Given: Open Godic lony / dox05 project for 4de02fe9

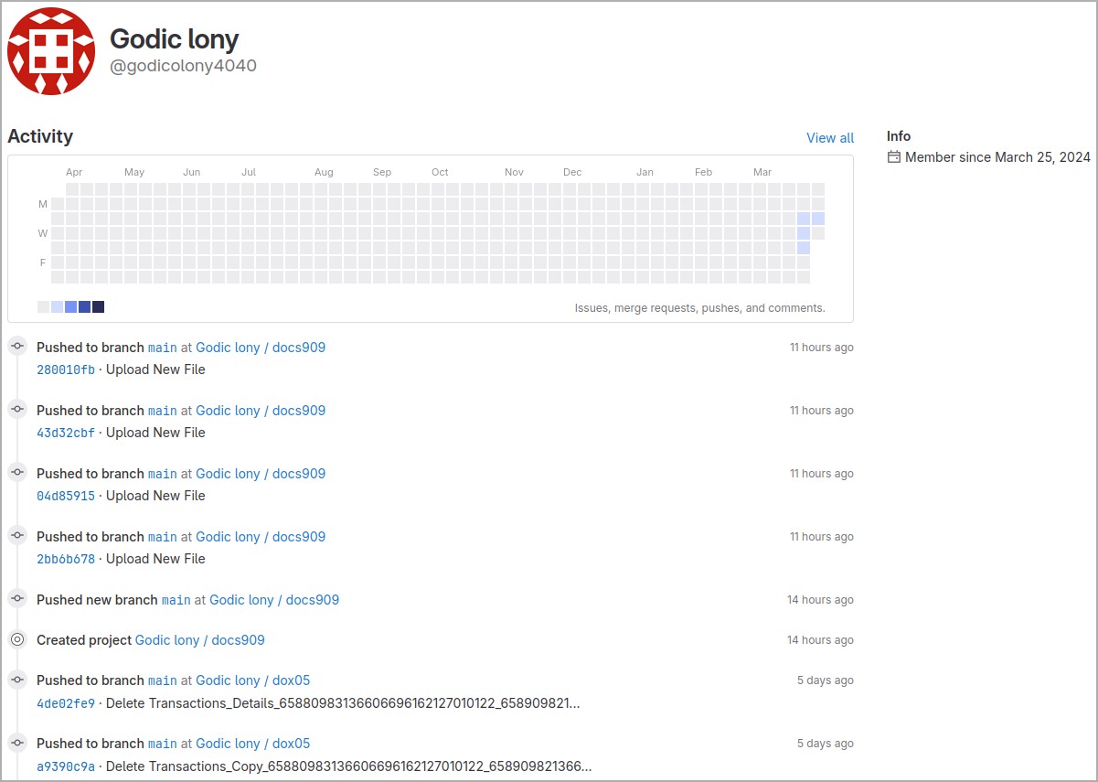Looking at the screenshot, I should pos(252,680).
